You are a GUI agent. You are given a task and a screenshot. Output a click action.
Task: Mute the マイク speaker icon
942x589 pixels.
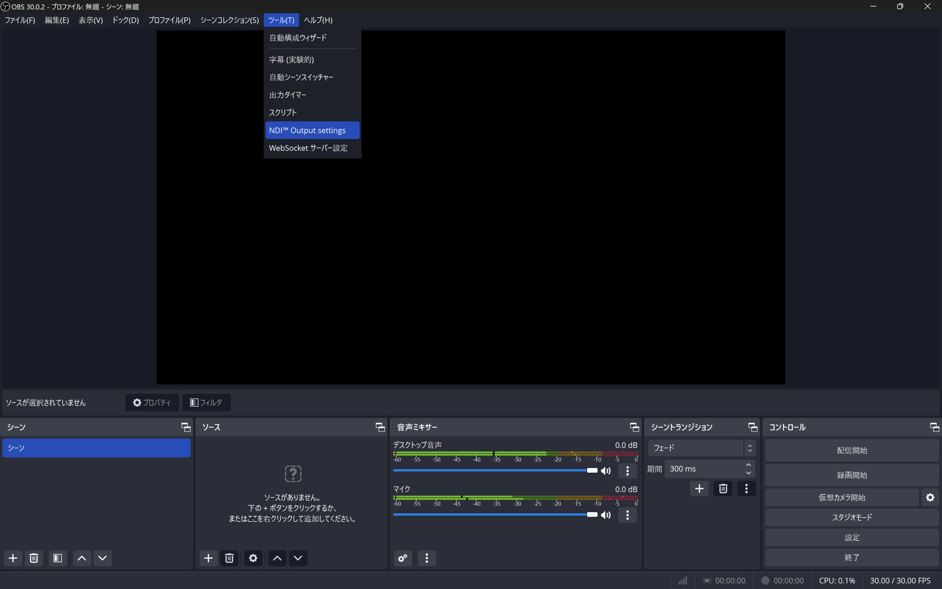click(606, 515)
